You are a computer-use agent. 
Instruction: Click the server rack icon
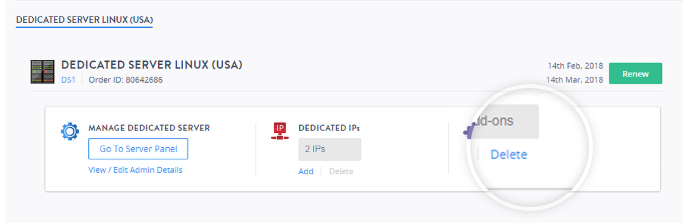[42, 72]
